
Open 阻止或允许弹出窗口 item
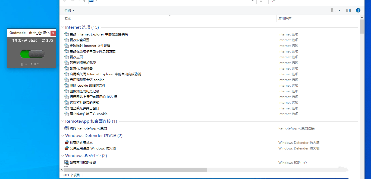84,108
